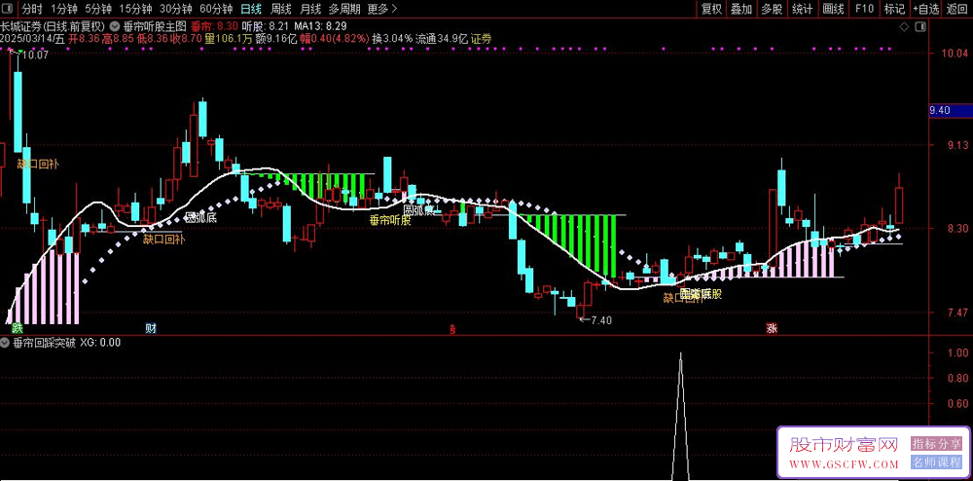Activate the 画线 drawing tools

[834, 9]
